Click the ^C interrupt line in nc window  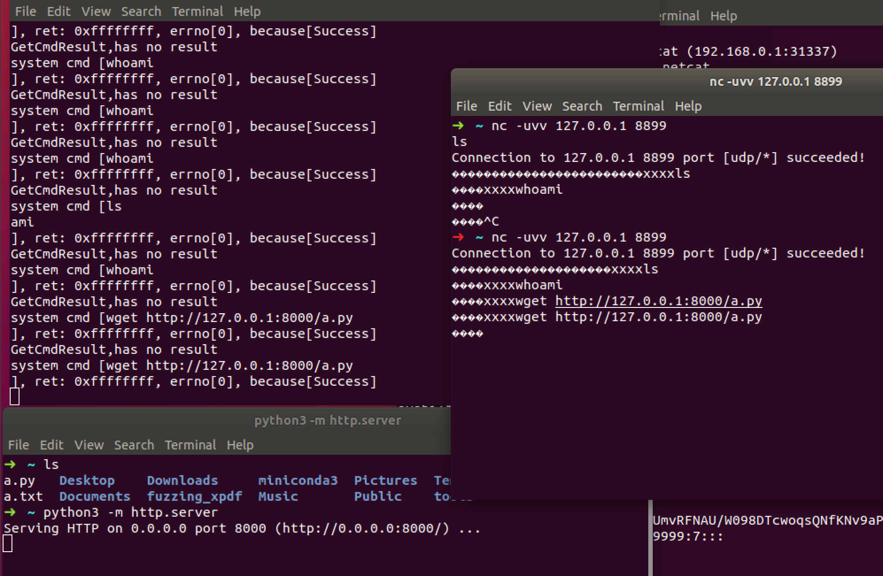pyautogui.click(x=475, y=222)
